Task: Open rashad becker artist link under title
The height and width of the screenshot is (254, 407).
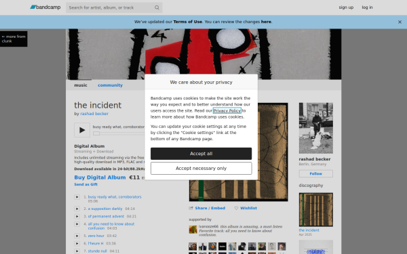Action: pos(94,114)
